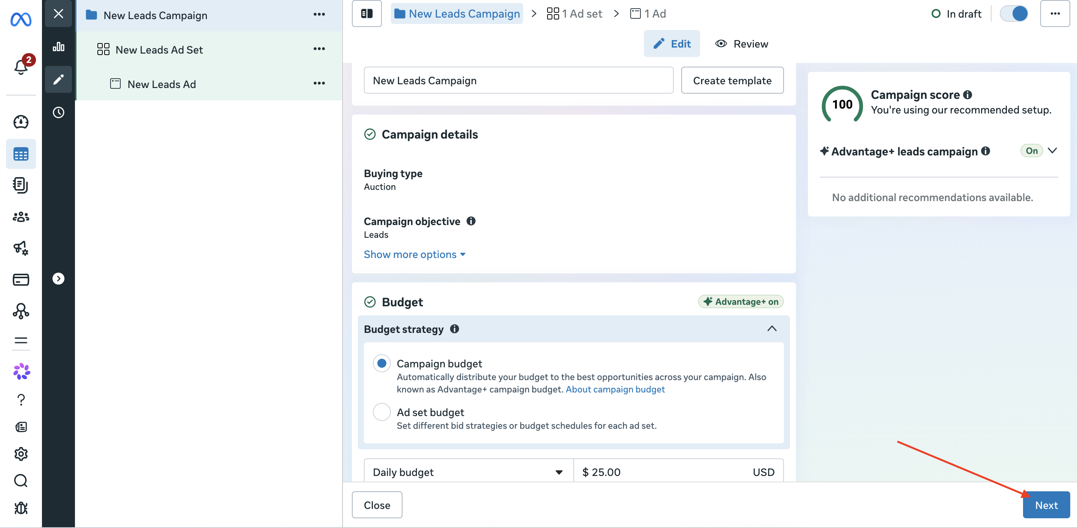This screenshot has width=1077, height=528.
Task: Close the editing pane with X
Action: pyautogui.click(x=58, y=14)
